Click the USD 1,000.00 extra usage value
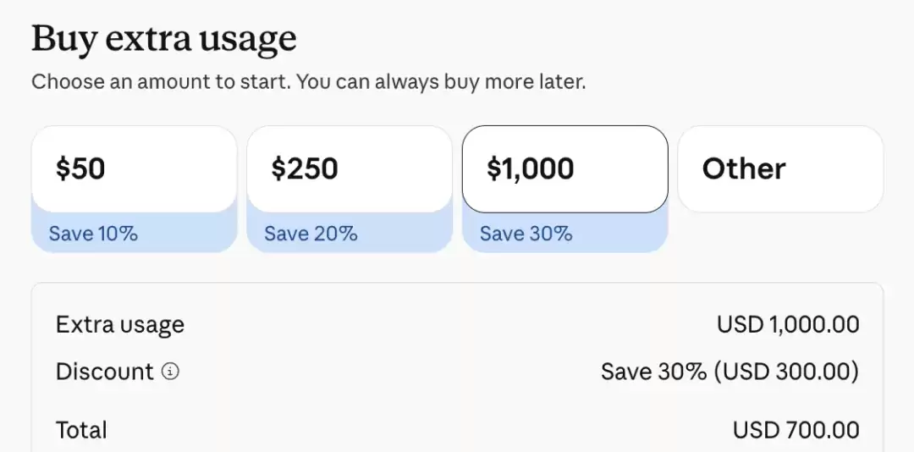 point(788,325)
